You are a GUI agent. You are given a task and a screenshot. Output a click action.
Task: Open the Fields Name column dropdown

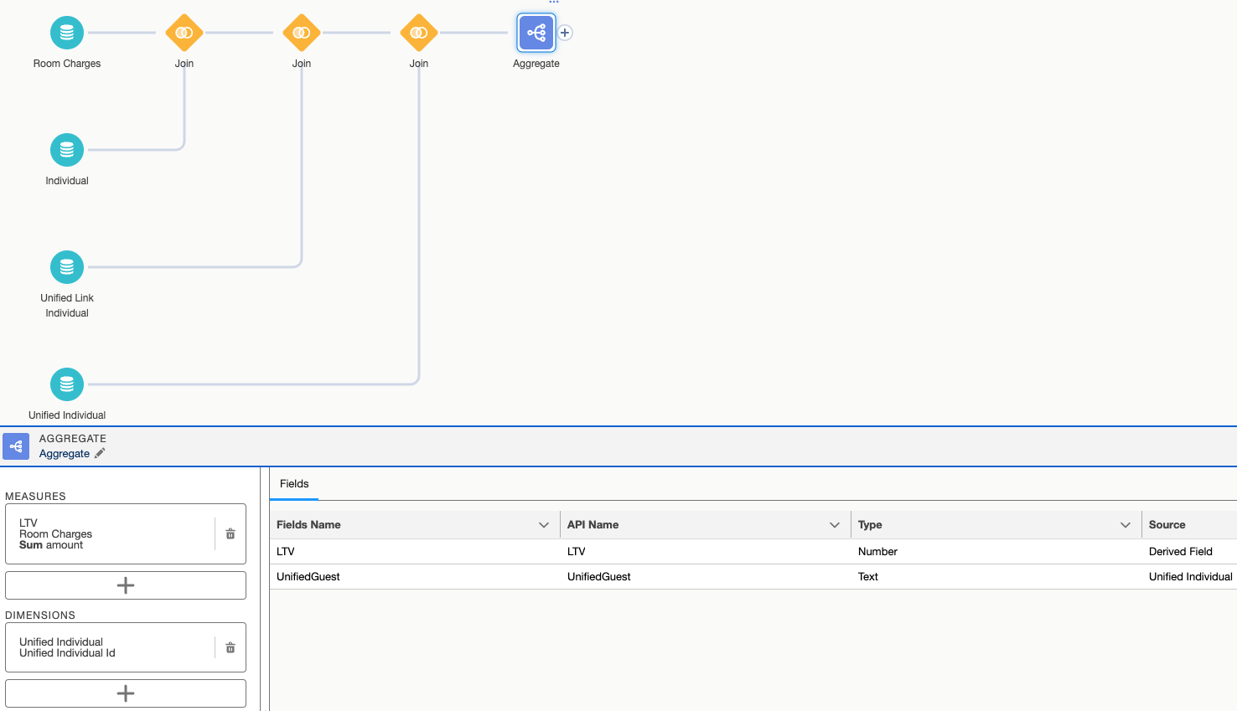(x=544, y=525)
